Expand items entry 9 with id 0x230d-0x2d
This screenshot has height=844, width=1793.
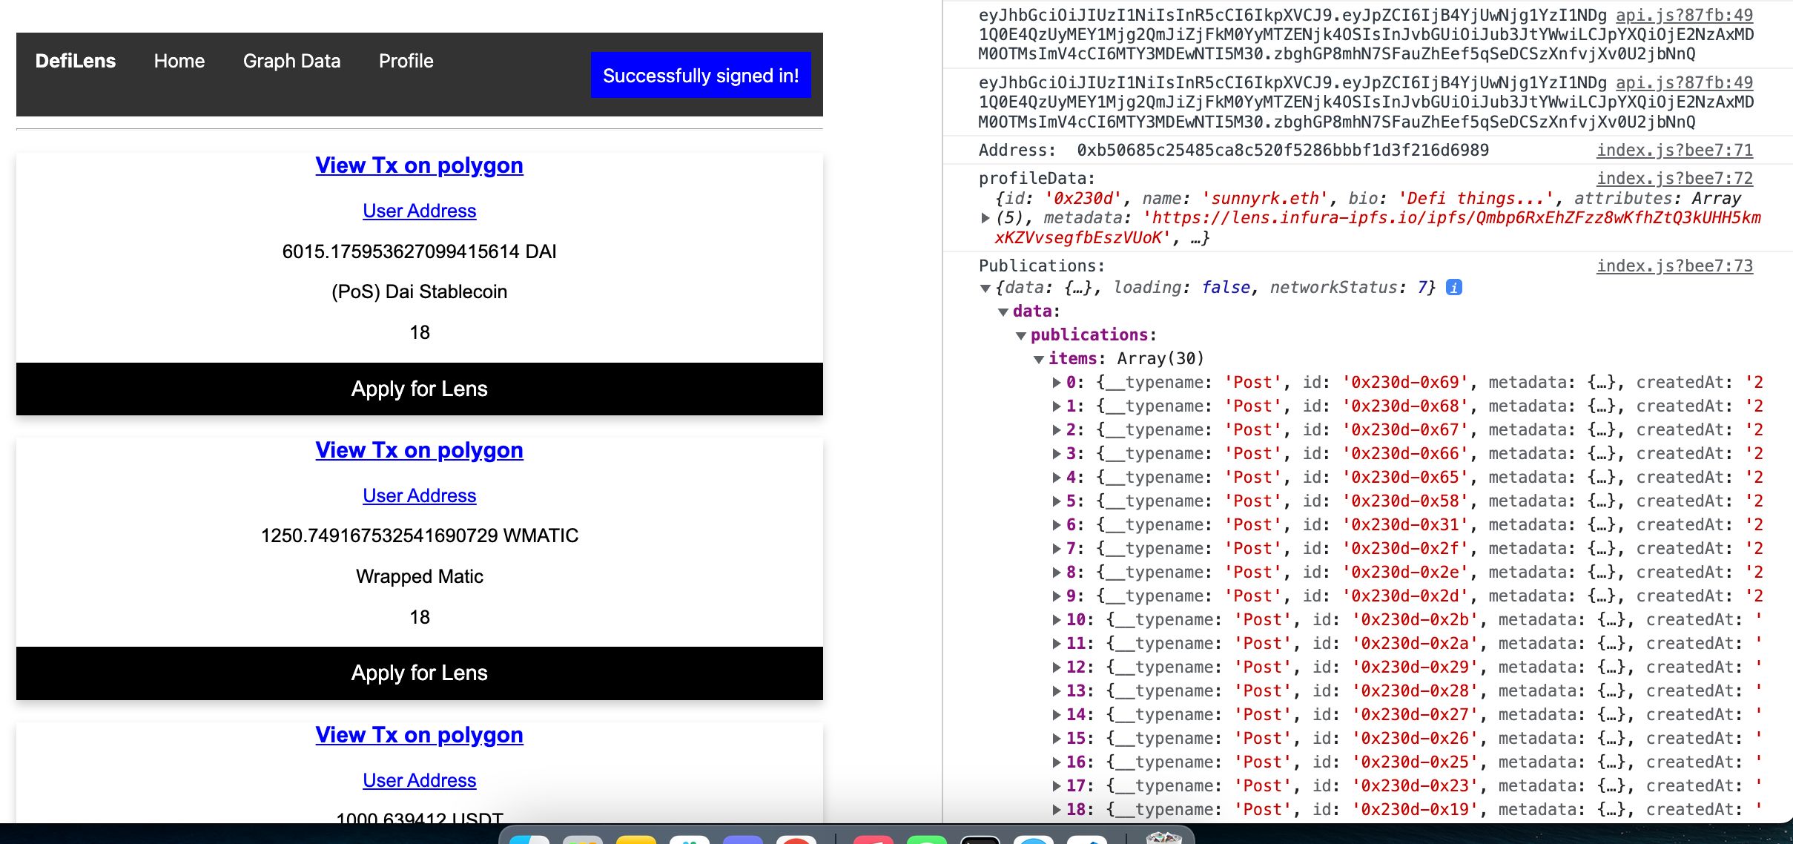click(x=1057, y=596)
